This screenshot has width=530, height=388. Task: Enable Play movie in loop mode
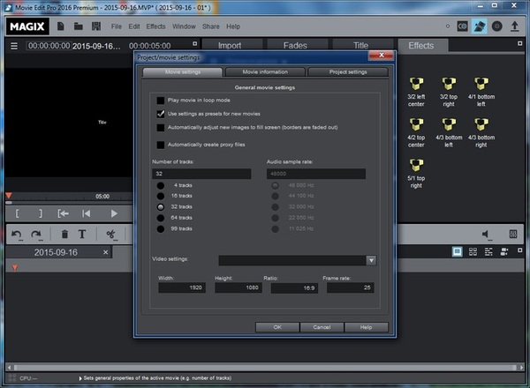tap(160, 101)
